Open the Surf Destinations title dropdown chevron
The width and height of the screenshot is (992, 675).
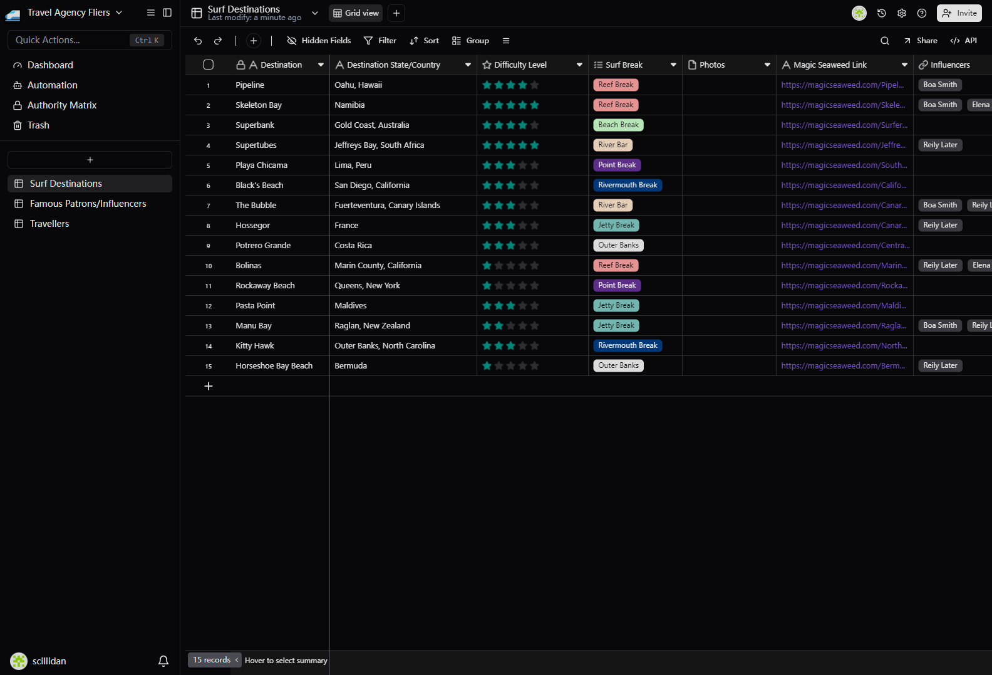tap(315, 13)
